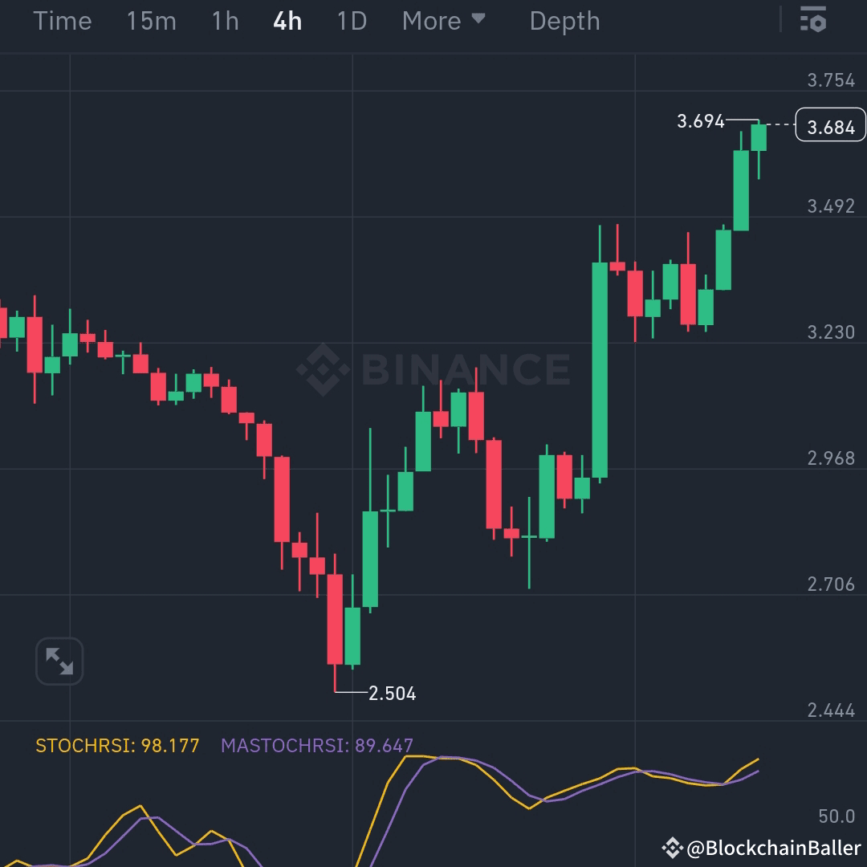Expand the chart to fullscreen

coord(59,660)
